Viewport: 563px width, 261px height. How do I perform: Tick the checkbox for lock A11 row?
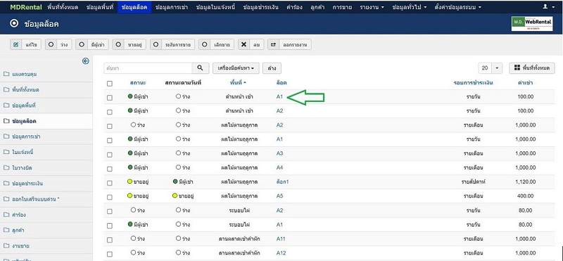coord(110,239)
